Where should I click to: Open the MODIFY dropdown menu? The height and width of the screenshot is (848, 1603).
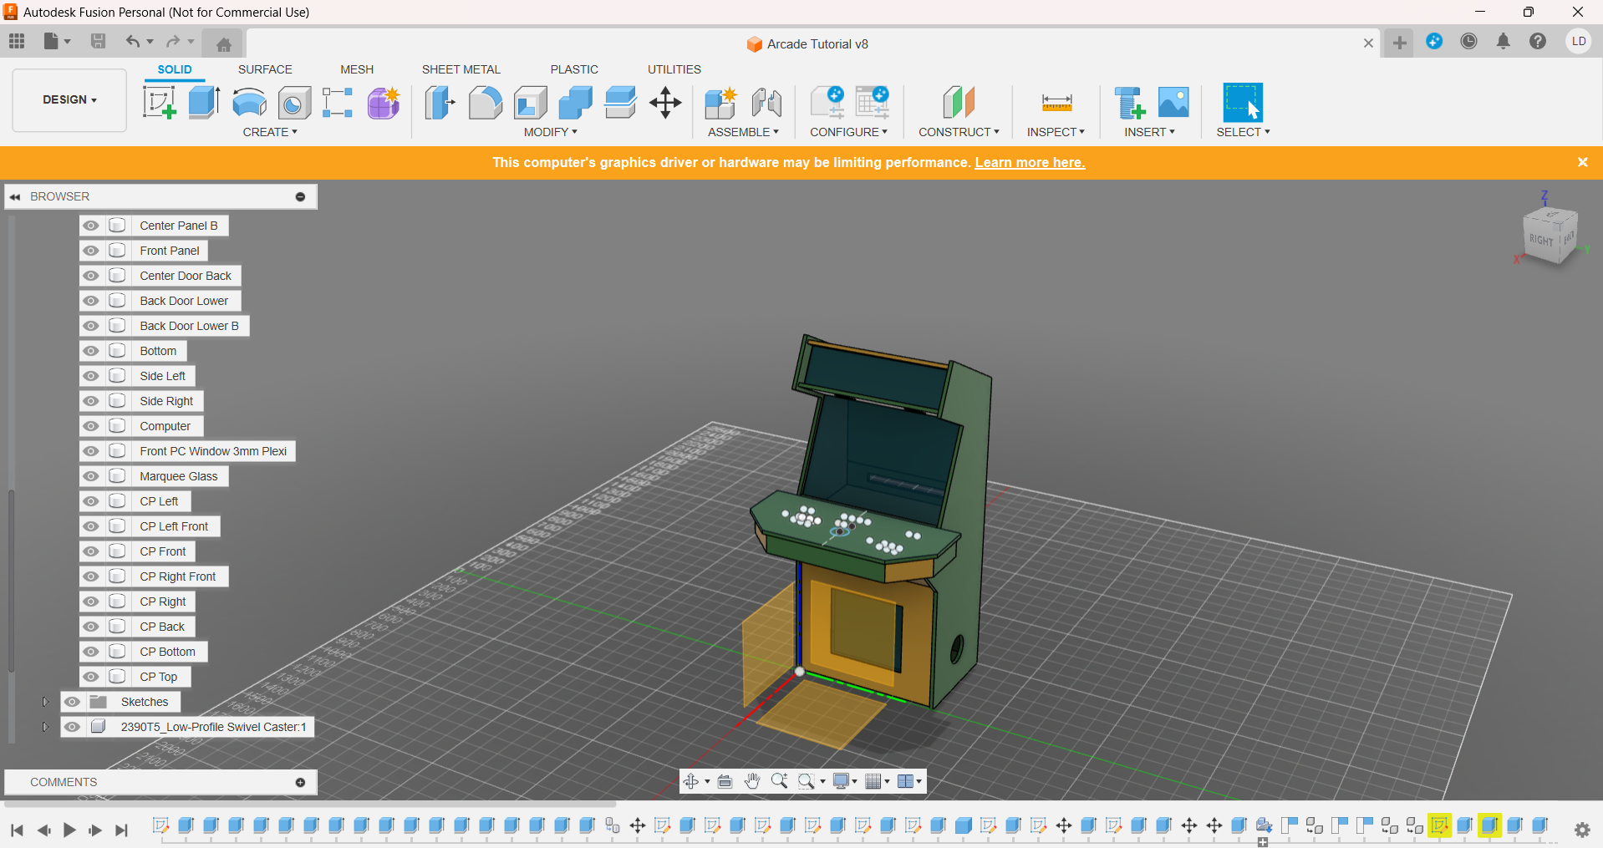click(x=551, y=132)
